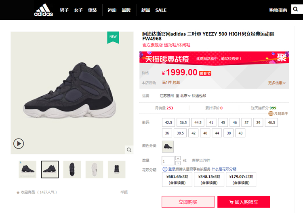303x213 pixels.
Task: Click 立即购买 buy now button
Action: 188,202
